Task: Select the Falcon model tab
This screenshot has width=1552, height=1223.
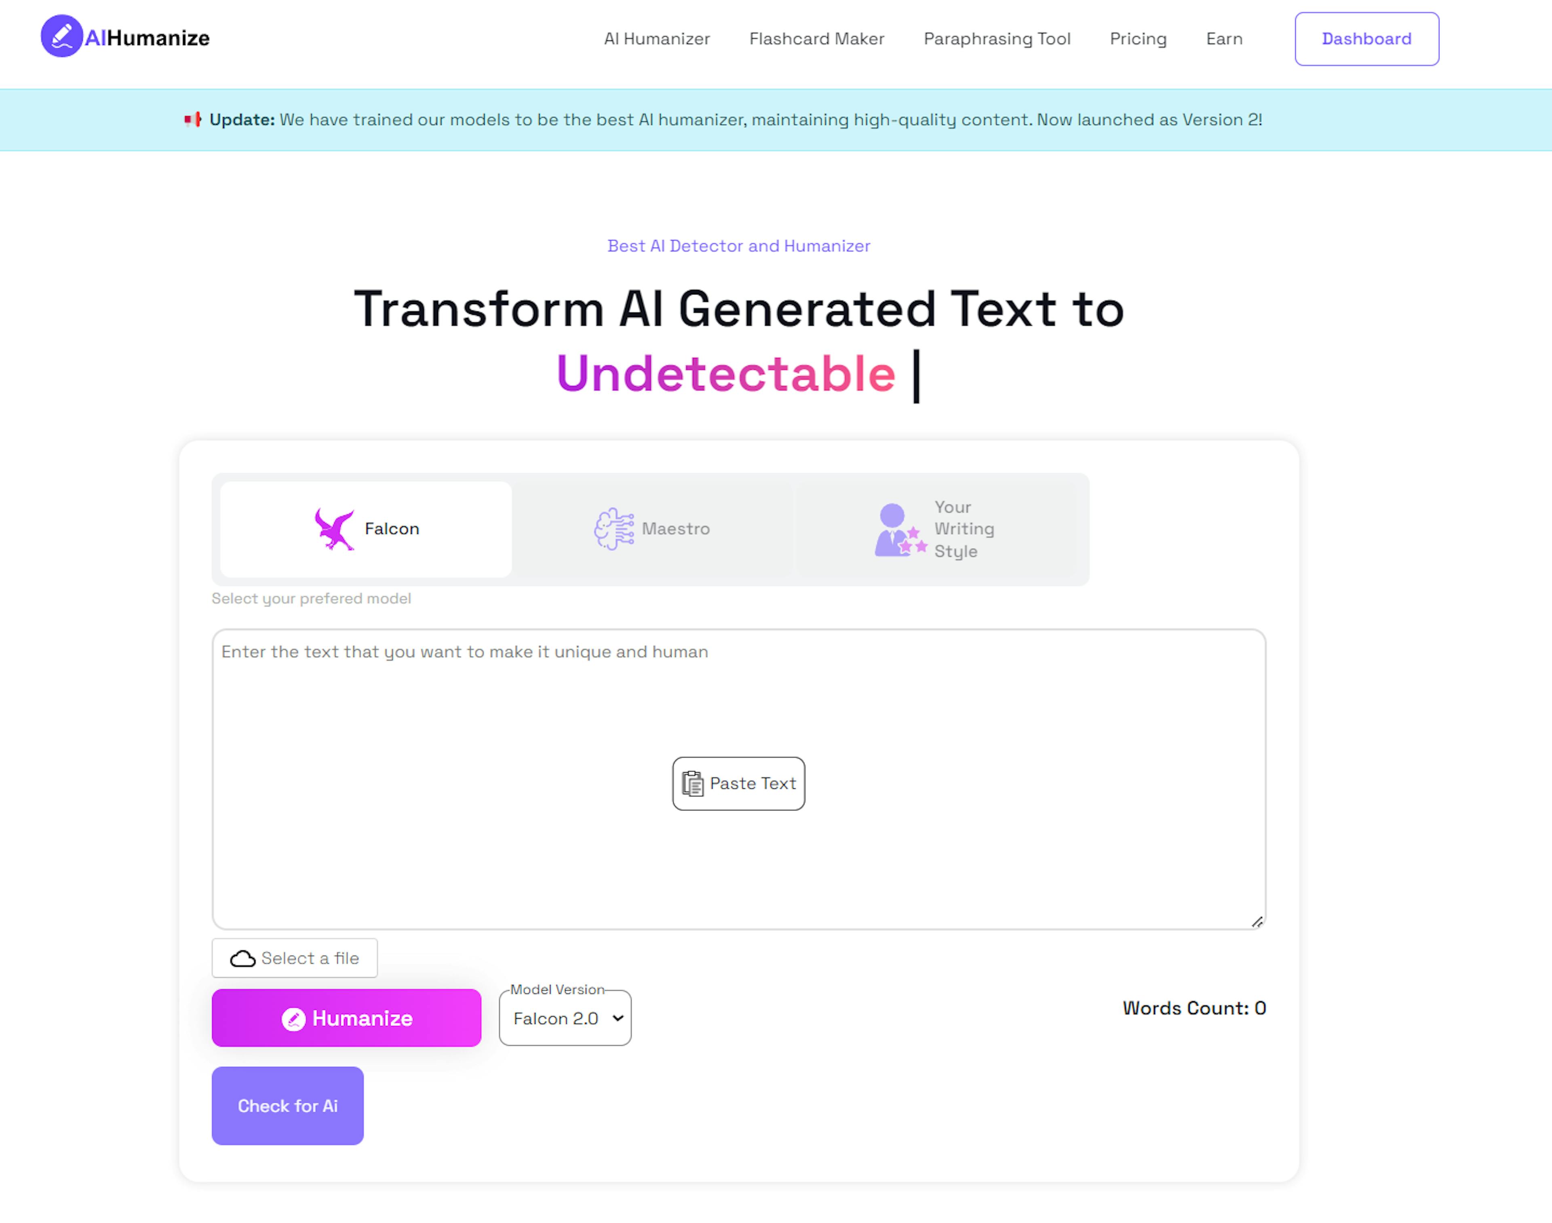Action: click(365, 529)
